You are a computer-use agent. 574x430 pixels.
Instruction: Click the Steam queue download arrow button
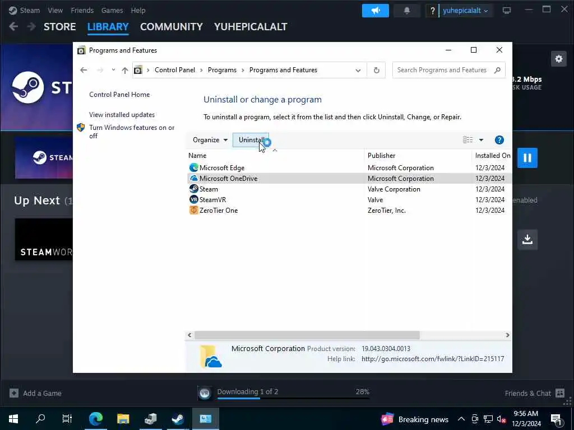point(527,240)
